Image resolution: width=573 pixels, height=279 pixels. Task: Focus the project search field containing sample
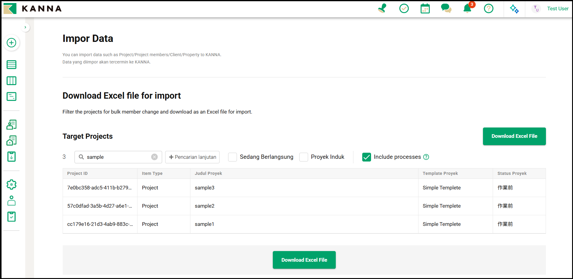118,157
